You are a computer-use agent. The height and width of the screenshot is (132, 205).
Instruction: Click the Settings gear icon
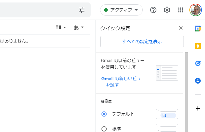coord(167,10)
